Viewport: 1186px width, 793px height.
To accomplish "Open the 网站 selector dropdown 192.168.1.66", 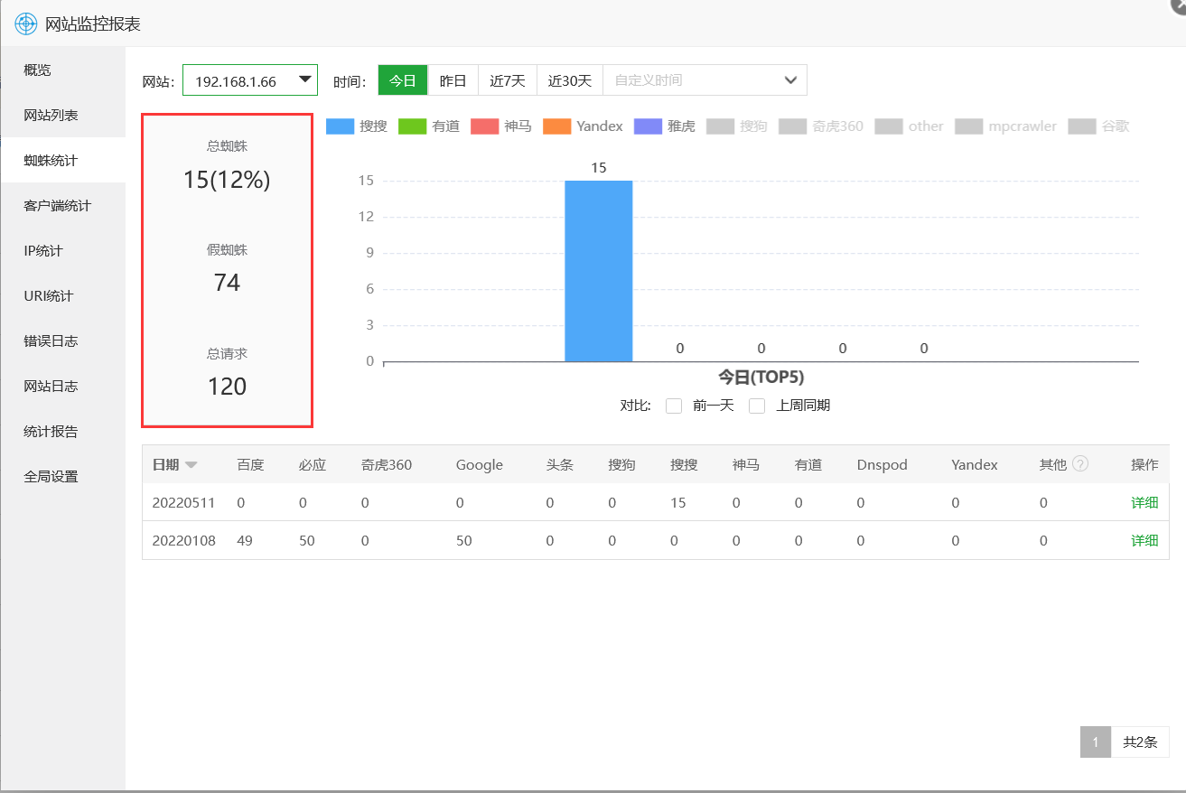I will point(250,80).
